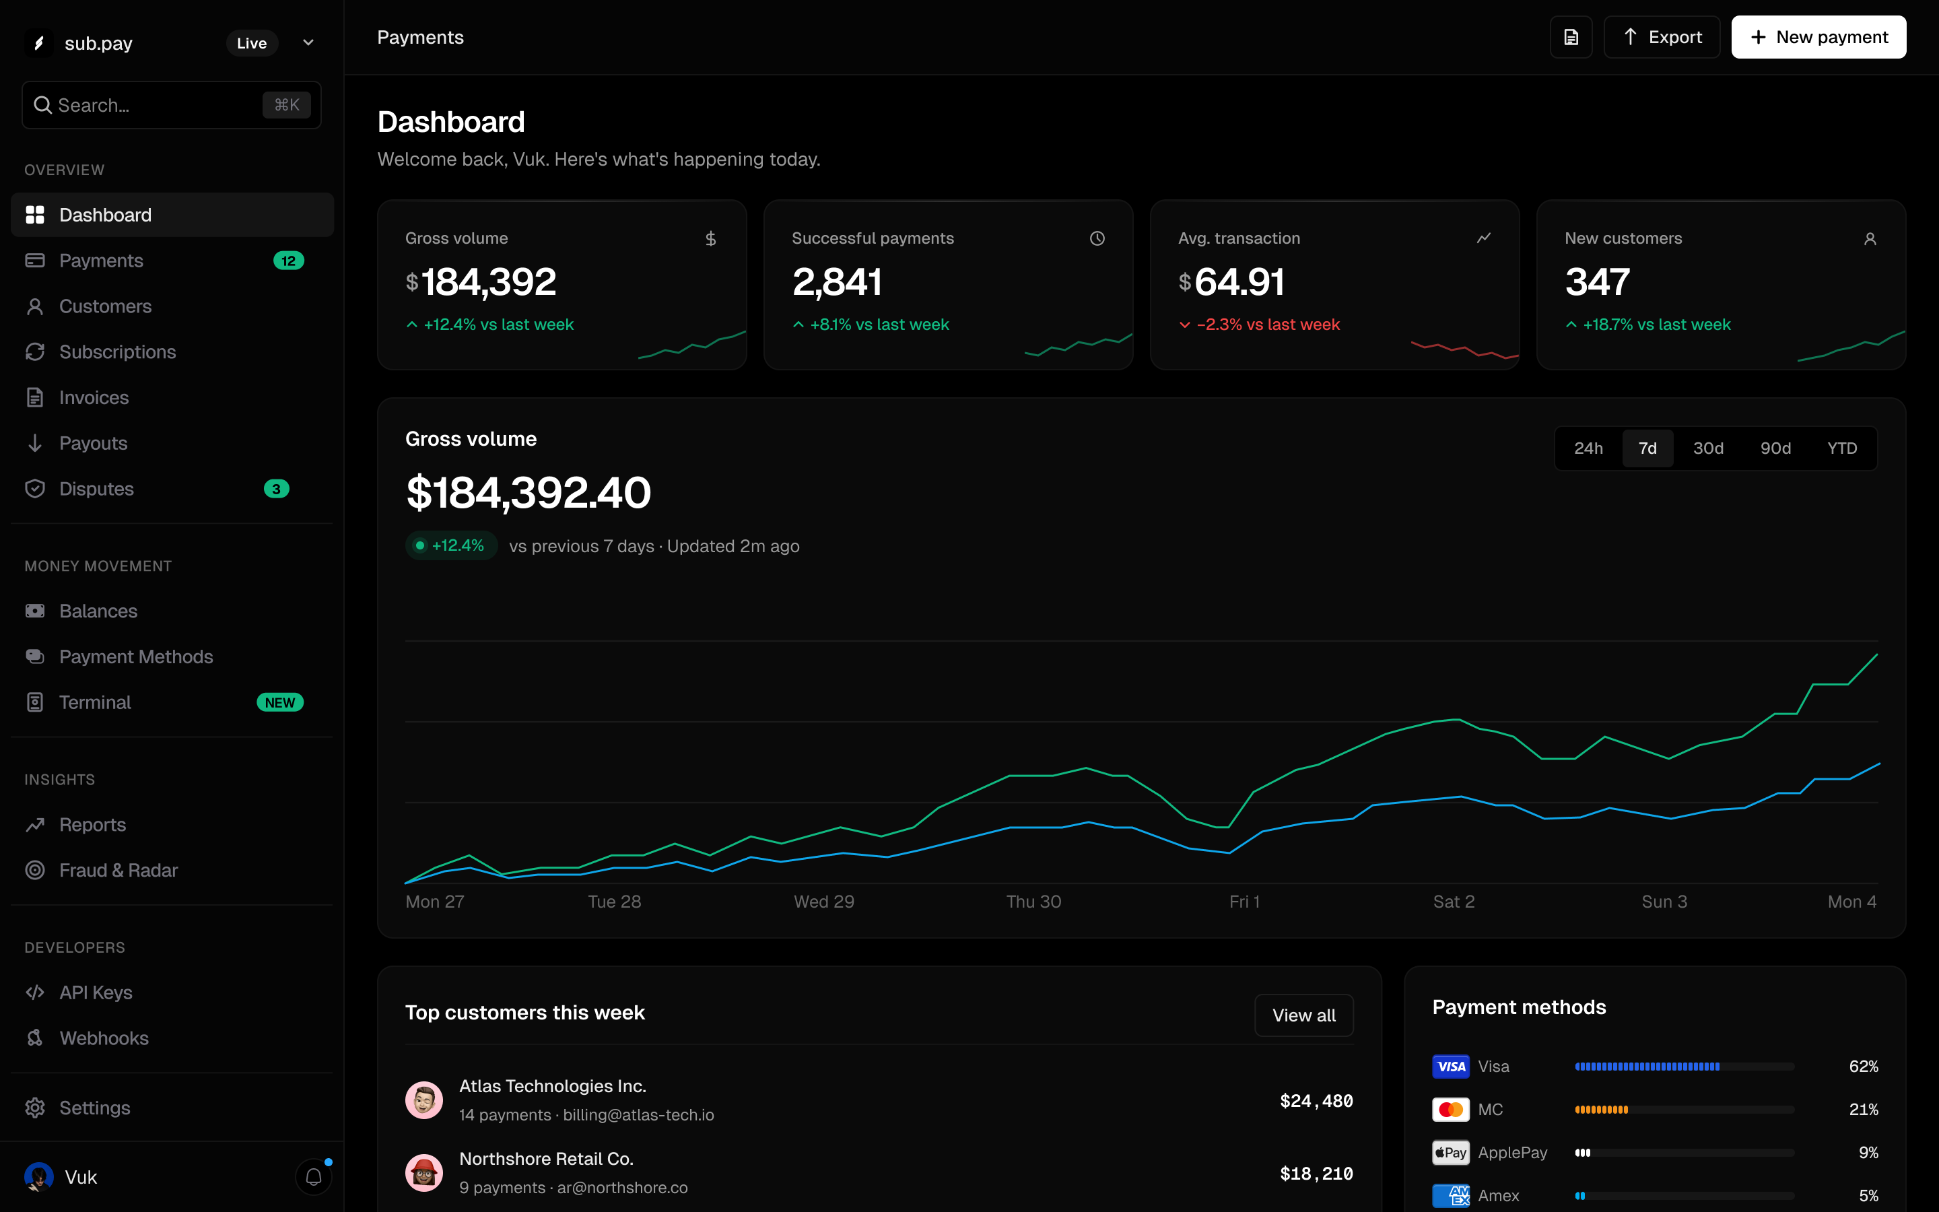Click the clock icon on Successful payments card
Viewport: 1939px width, 1212px height.
point(1097,239)
